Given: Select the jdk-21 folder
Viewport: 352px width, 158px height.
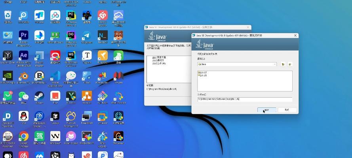Looking at the screenshot, I should point(202,75).
